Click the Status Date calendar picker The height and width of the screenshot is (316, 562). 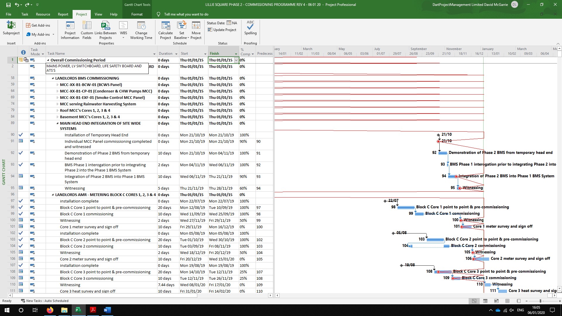[229, 23]
